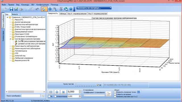Check Следить за мышью option

click(x=115, y=94)
